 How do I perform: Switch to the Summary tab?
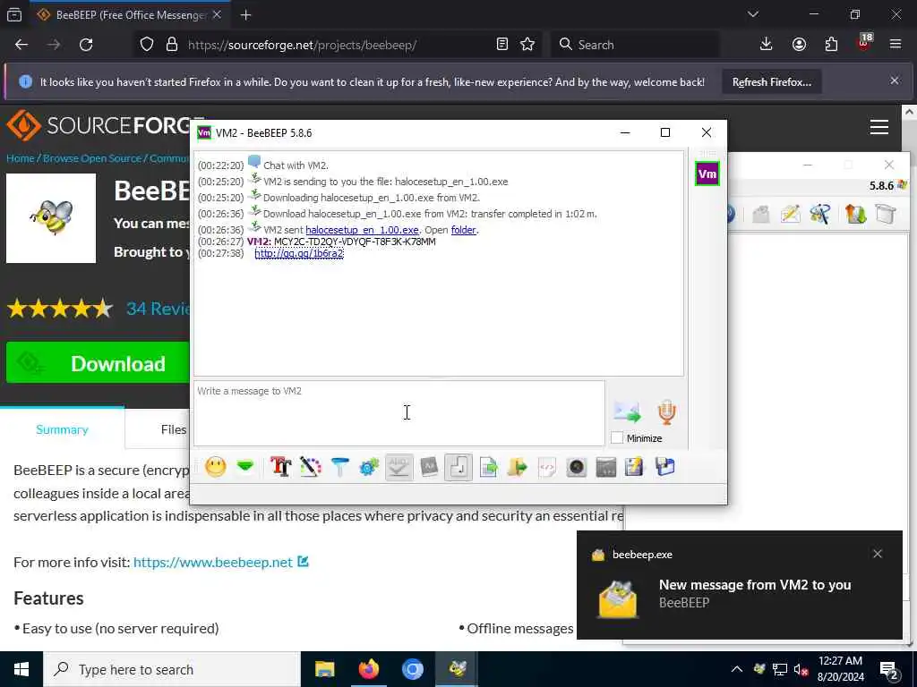tap(62, 429)
